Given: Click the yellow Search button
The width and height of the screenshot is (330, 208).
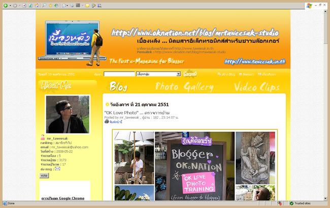Looking at the screenshot, I should point(190,74).
